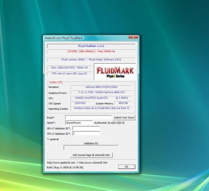The image size is (209, 191).
Task: Select the CPU-Z Validation ID field
Action: (x=86, y=133)
